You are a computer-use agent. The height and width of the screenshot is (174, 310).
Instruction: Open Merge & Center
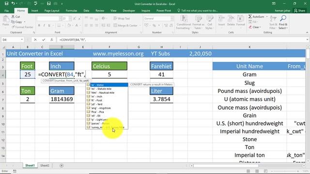click(126, 26)
